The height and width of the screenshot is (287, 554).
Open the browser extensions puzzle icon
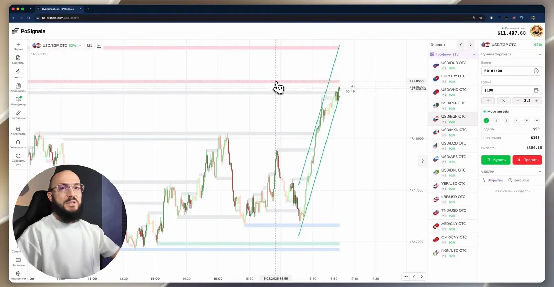(521, 18)
